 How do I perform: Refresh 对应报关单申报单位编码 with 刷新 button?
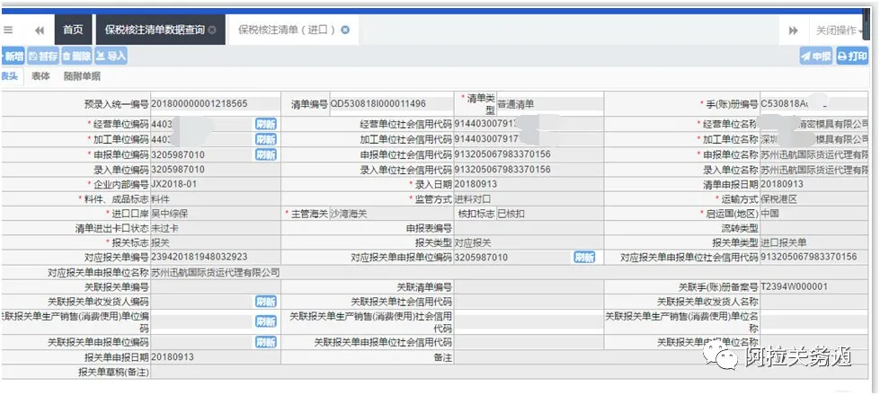pyautogui.click(x=584, y=257)
